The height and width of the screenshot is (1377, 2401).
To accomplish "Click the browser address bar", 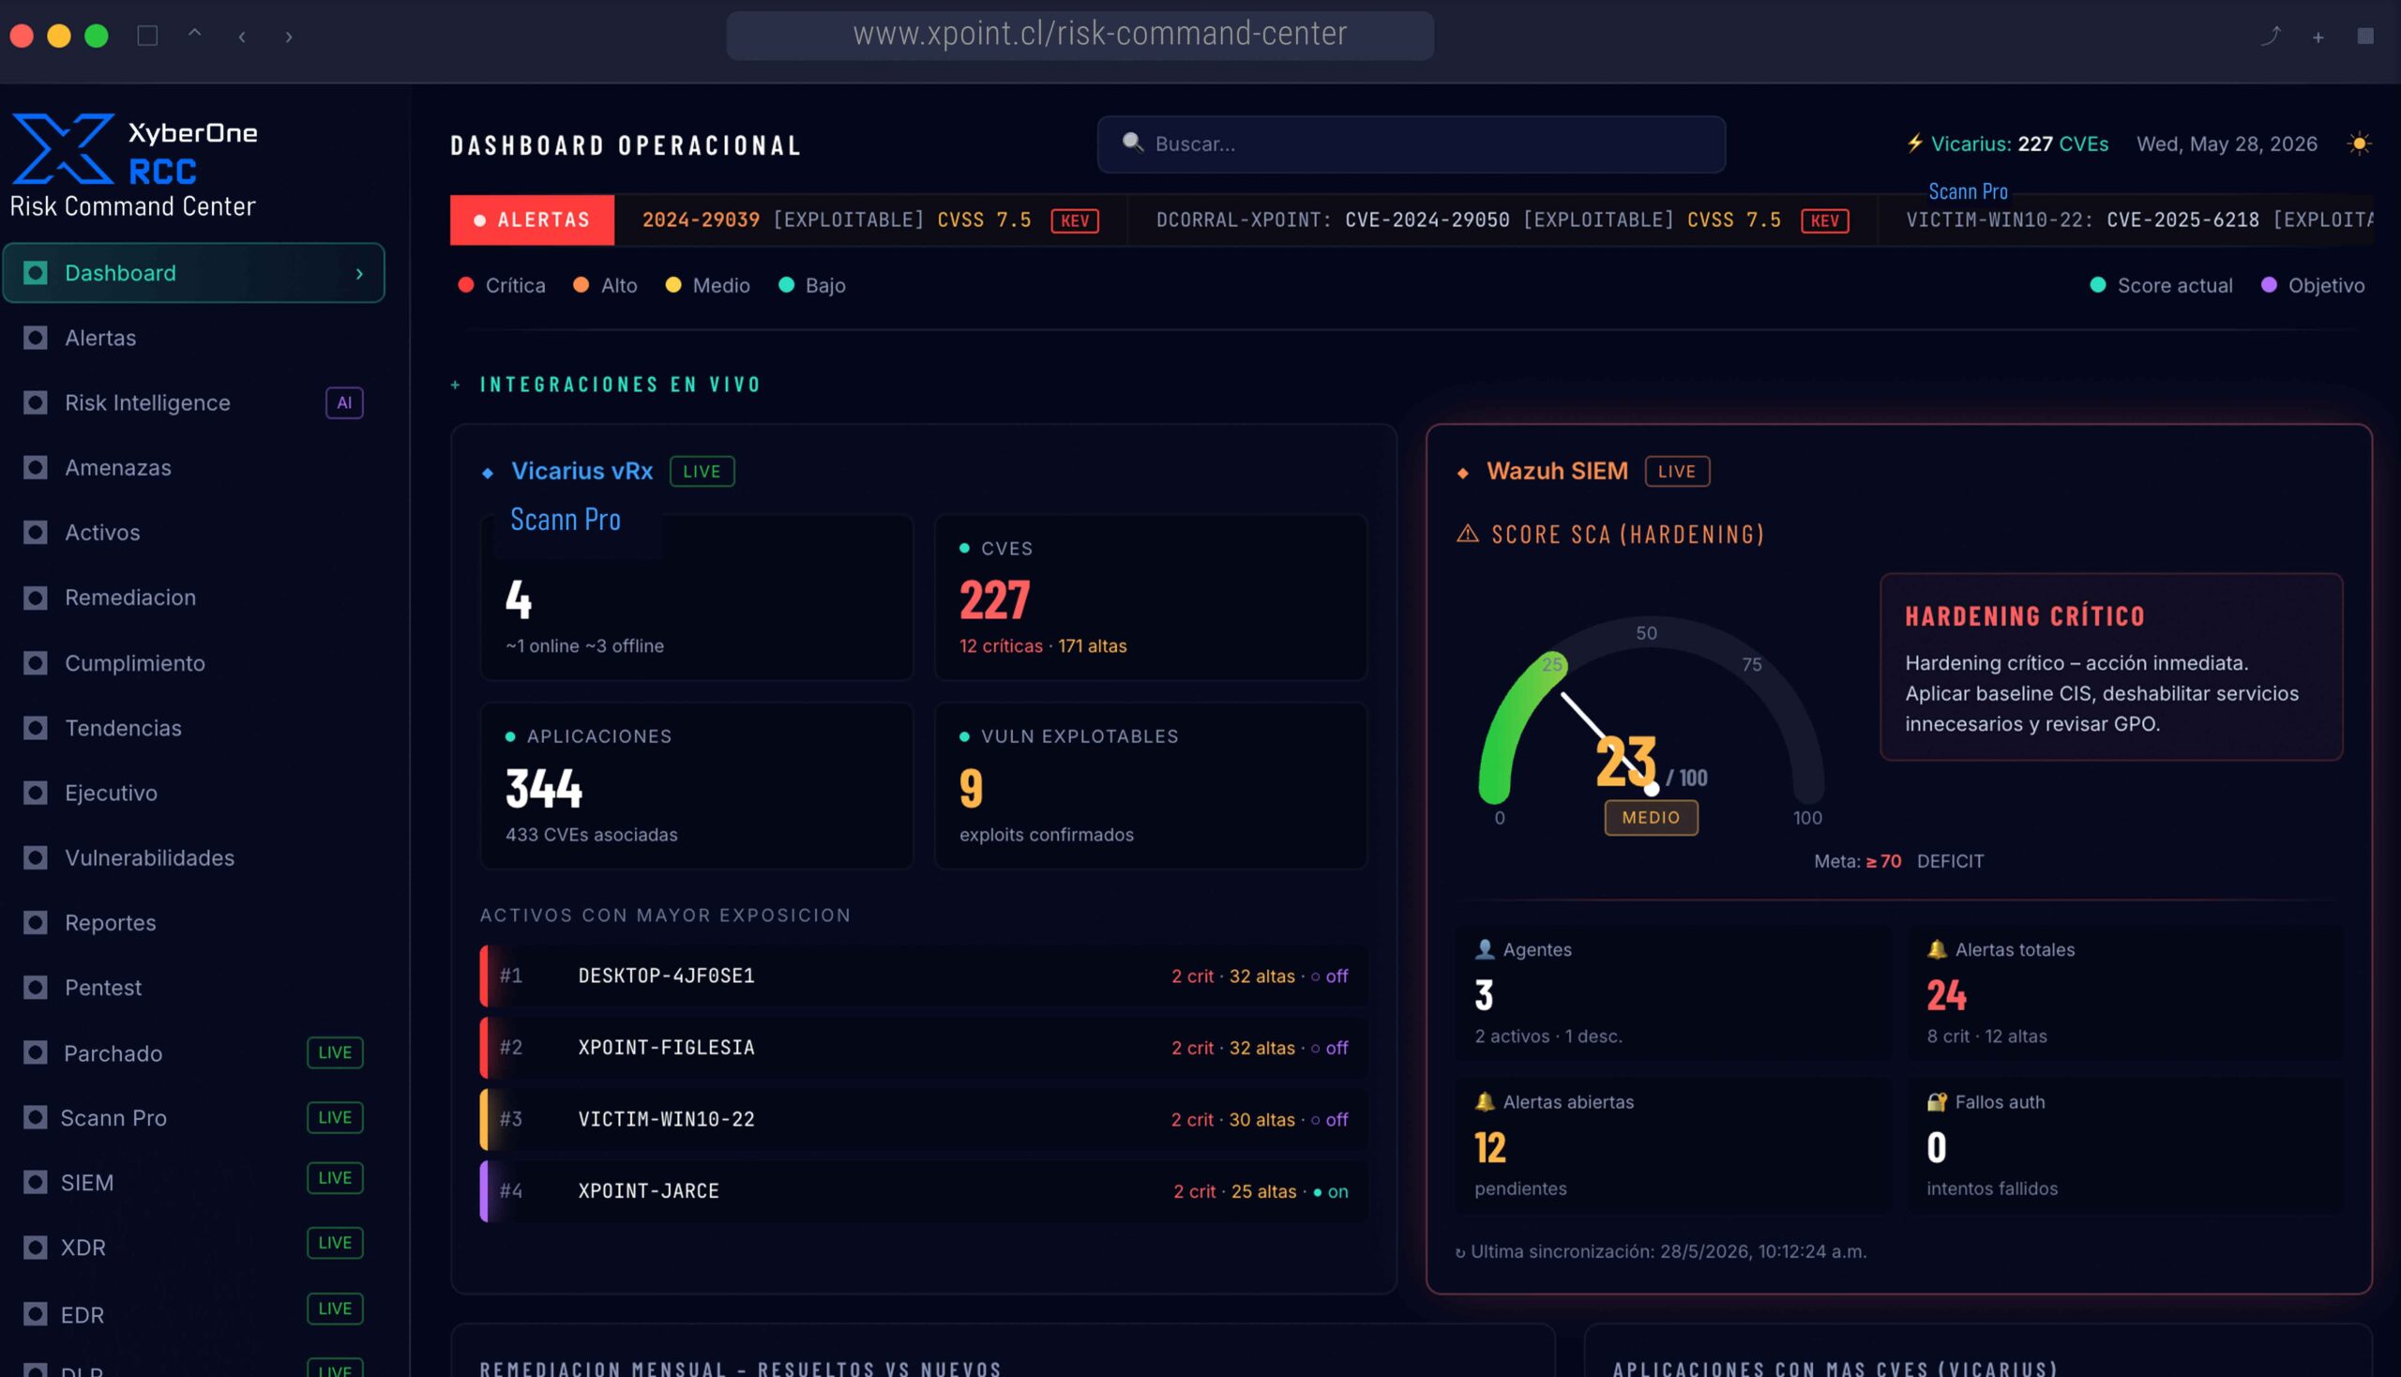I will tap(1080, 35).
